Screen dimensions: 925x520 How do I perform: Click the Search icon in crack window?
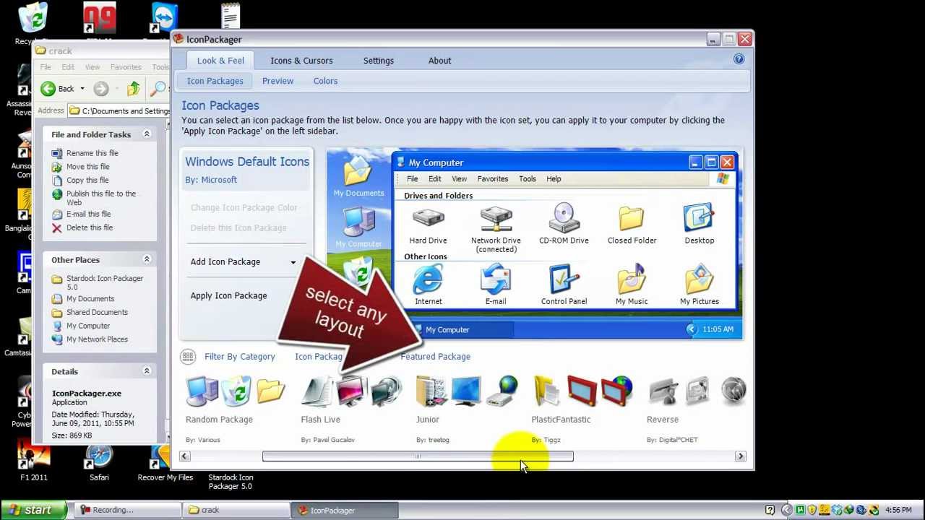point(158,89)
